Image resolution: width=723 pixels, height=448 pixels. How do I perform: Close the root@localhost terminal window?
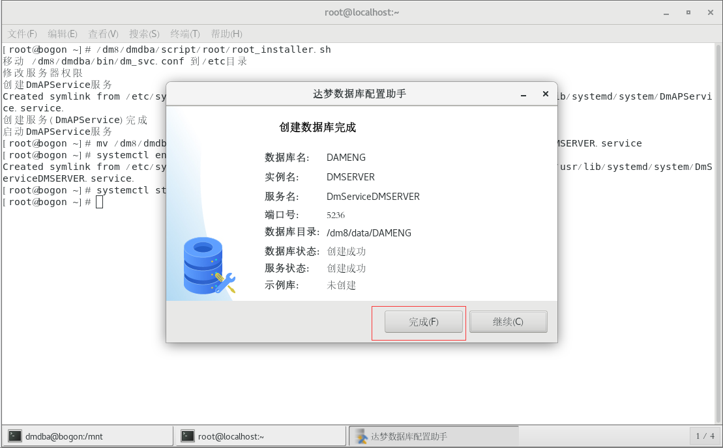coord(711,12)
